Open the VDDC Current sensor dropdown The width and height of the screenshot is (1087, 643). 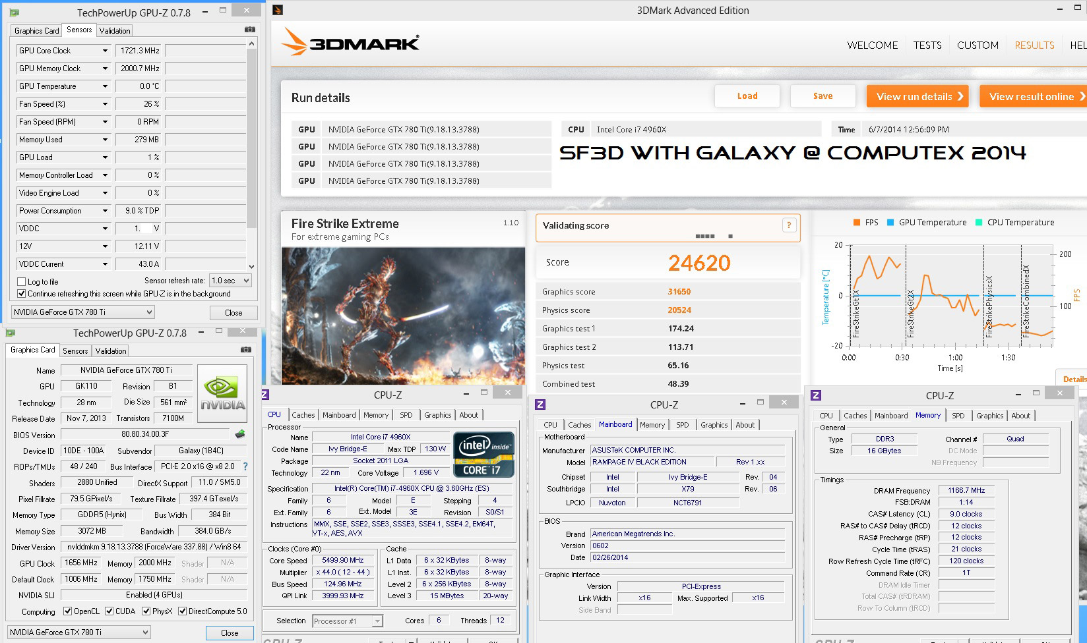pyautogui.click(x=105, y=264)
